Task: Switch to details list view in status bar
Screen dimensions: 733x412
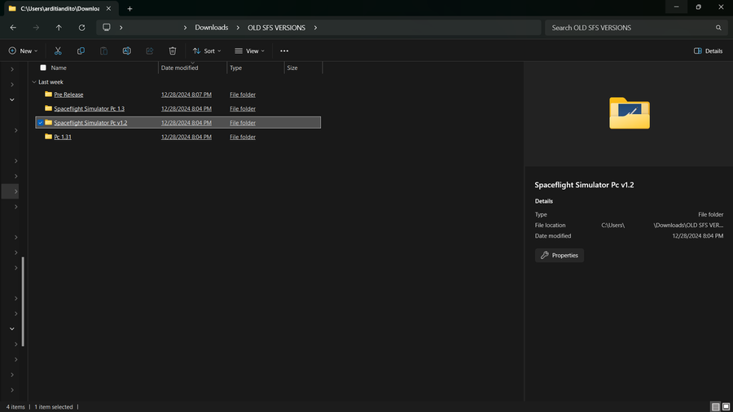Action: pyautogui.click(x=715, y=407)
